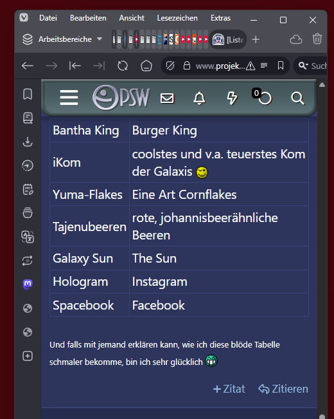Open the Translate panel
This screenshot has height=419, width=334.
click(x=28, y=237)
